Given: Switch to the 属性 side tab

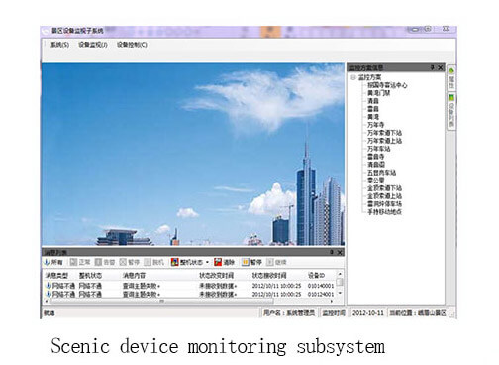Looking at the screenshot, I should 451,78.
